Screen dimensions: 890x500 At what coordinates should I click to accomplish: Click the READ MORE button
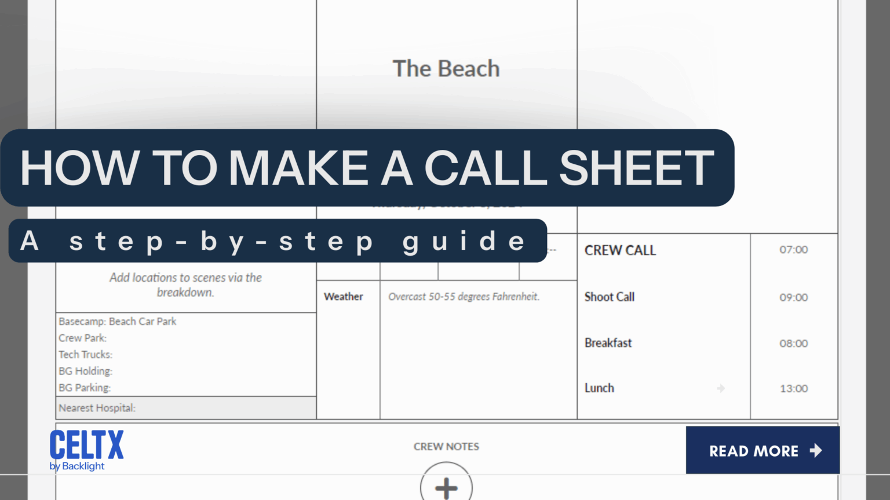pyautogui.click(x=762, y=450)
